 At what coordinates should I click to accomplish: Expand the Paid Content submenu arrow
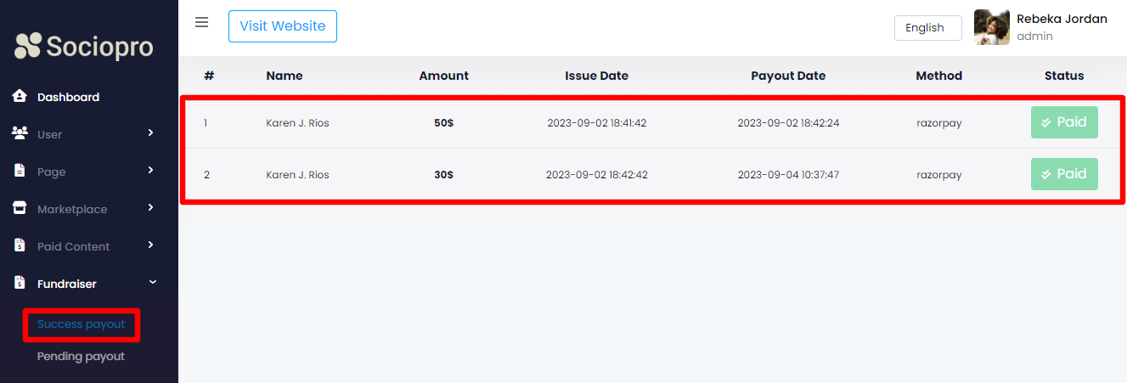click(x=150, y=245)
